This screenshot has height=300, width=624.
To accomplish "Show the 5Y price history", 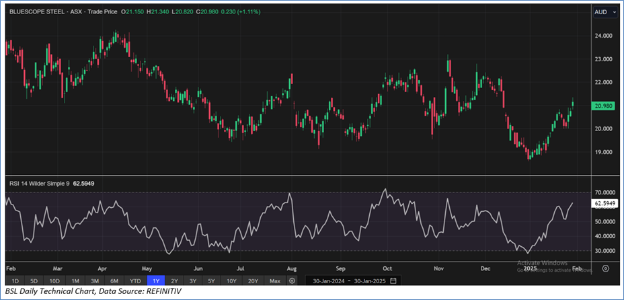I will click(212, 280).
